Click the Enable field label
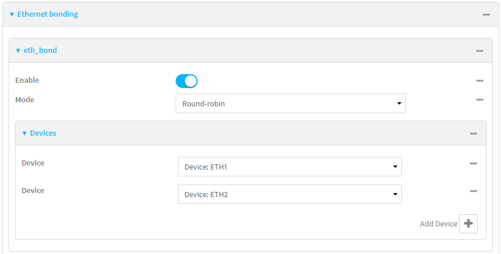 27,80
